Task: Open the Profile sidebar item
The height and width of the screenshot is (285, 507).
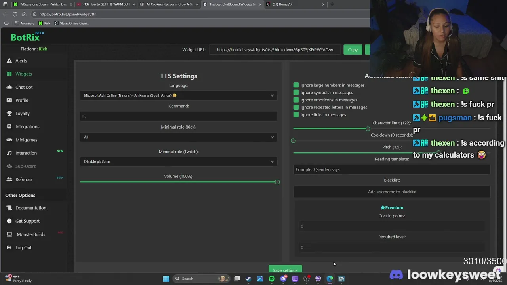Action: (x=22, y=100)
